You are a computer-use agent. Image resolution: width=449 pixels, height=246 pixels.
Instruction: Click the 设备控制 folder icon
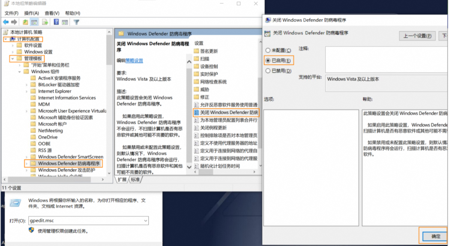click(196, 66)
